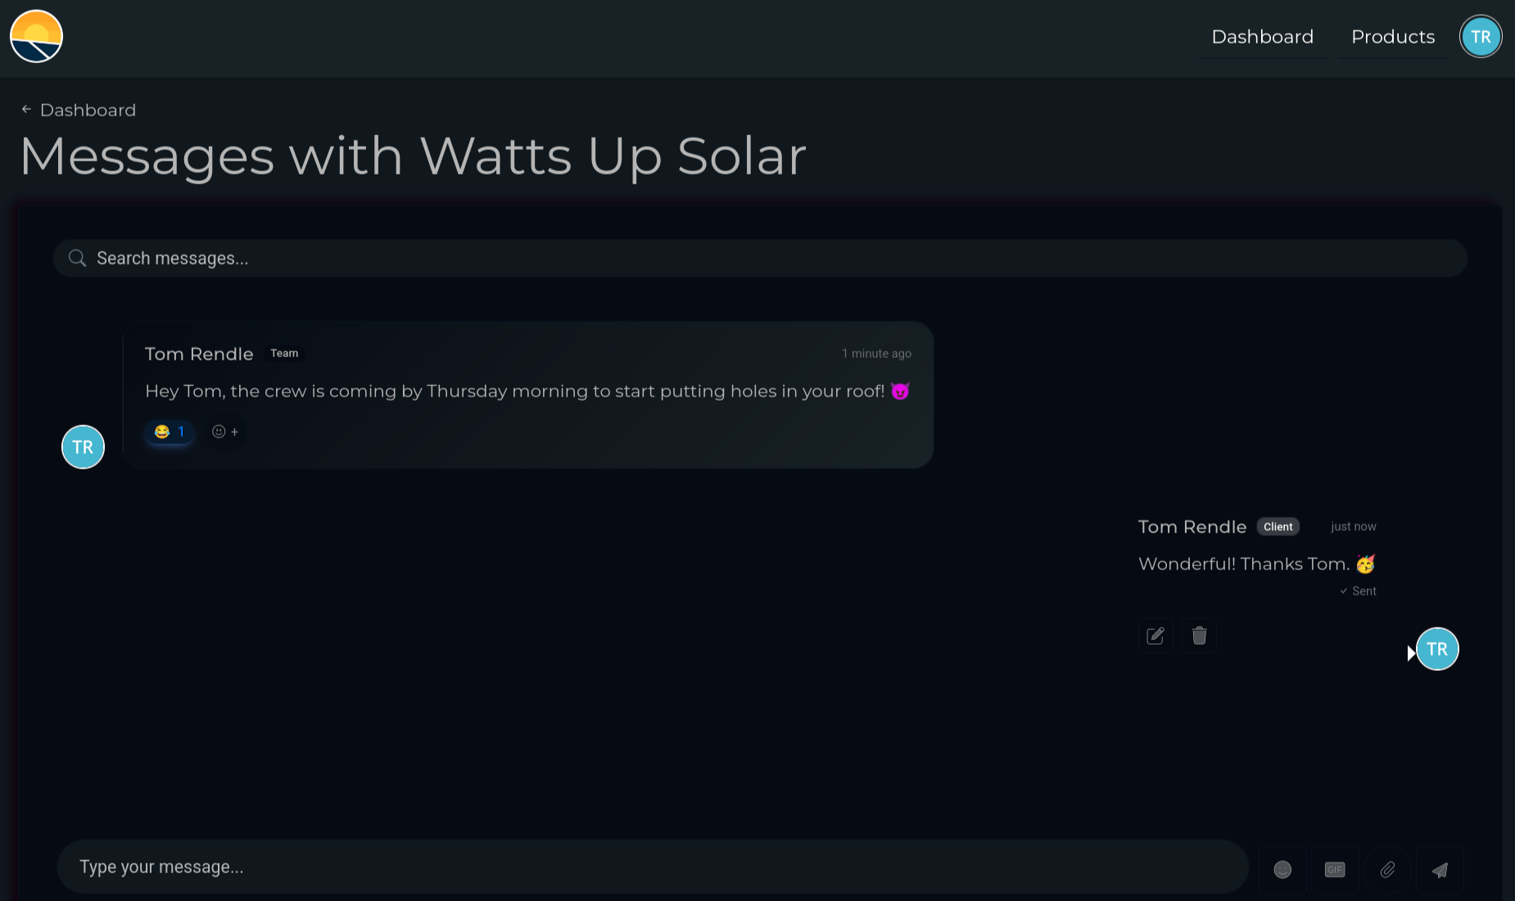
Task: Delete your sent message with trash icon
Action: (1199, 636)
